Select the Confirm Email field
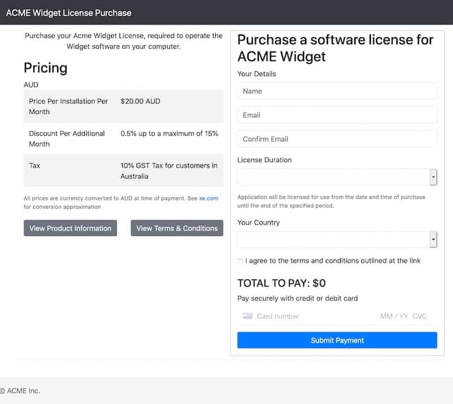This screenshot has width=453, height=404. click(x=337, y=139)
